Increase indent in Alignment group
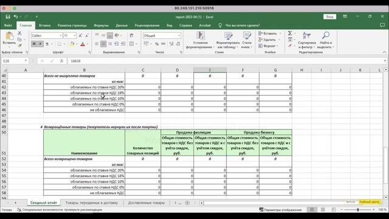Image resolution: width=389 pixels, height=219 pixels. [x=123, y=44]
